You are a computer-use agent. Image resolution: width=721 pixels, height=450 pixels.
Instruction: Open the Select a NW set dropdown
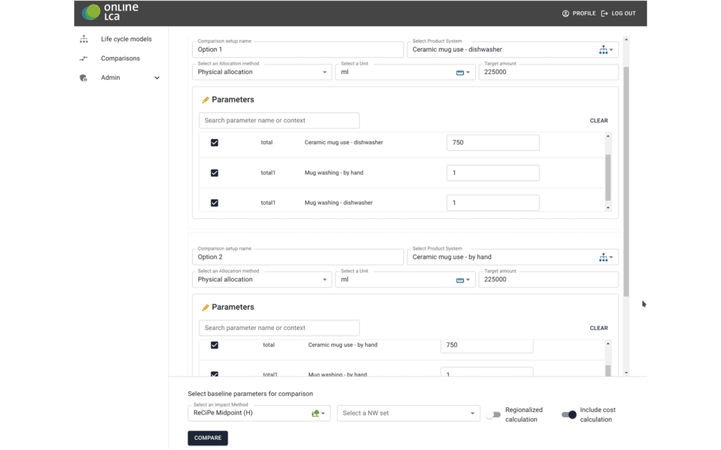(409, 413)
